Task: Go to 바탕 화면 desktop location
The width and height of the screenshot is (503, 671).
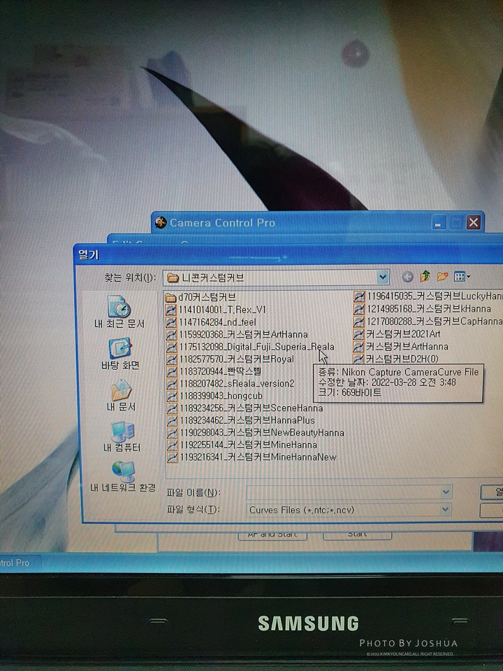Action: click(119, 354)
